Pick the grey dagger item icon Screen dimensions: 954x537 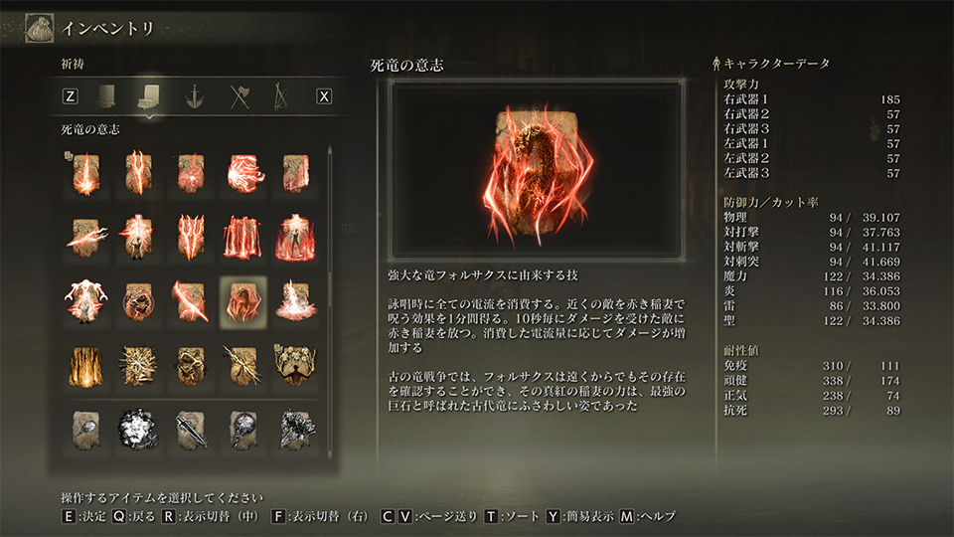pyautogui.click(x=191, y=431)
